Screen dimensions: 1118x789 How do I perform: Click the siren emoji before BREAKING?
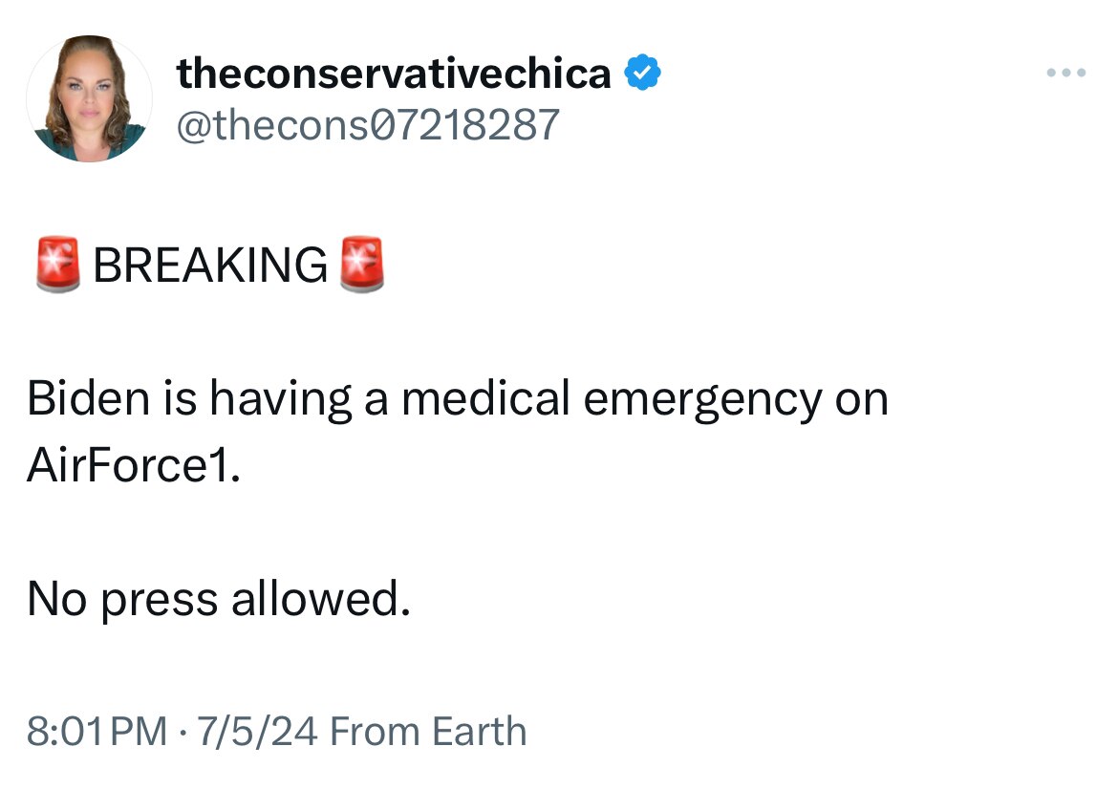coord(57,265)
